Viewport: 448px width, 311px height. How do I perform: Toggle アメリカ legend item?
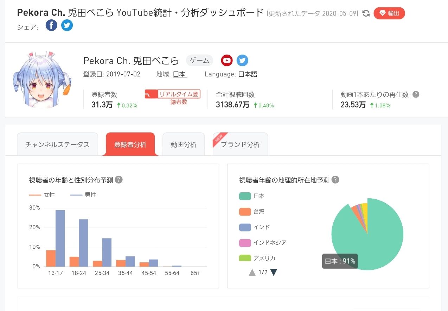257,258
